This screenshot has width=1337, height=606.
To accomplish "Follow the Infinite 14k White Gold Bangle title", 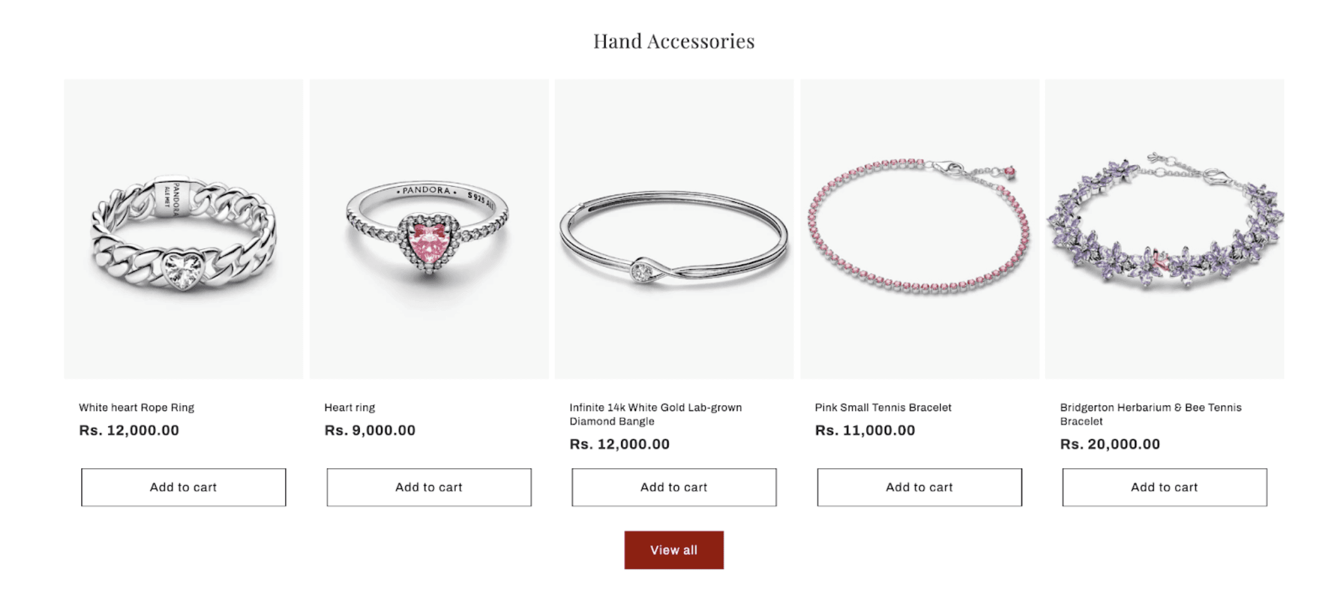I will pyautogui.click(x=655, y=415).
